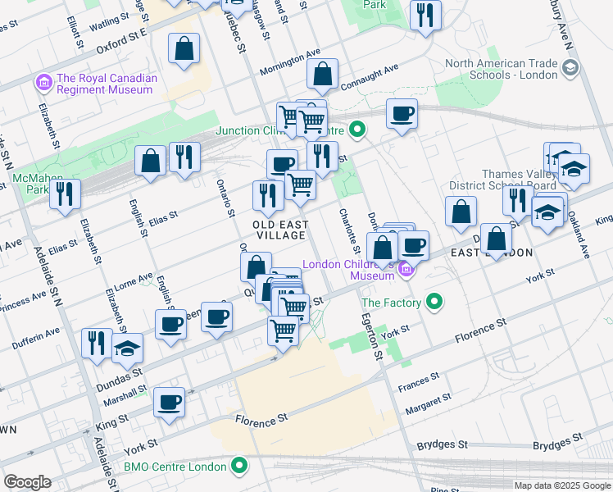Click shopping bag marker near Oxford St E

click(184, 49)
